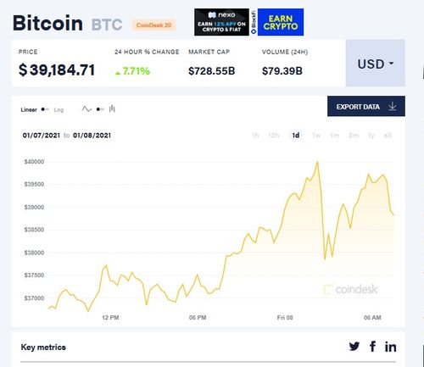Share on LinkedIn icon
Viewport: 424px width, 367px height.
tap(390, 347)
